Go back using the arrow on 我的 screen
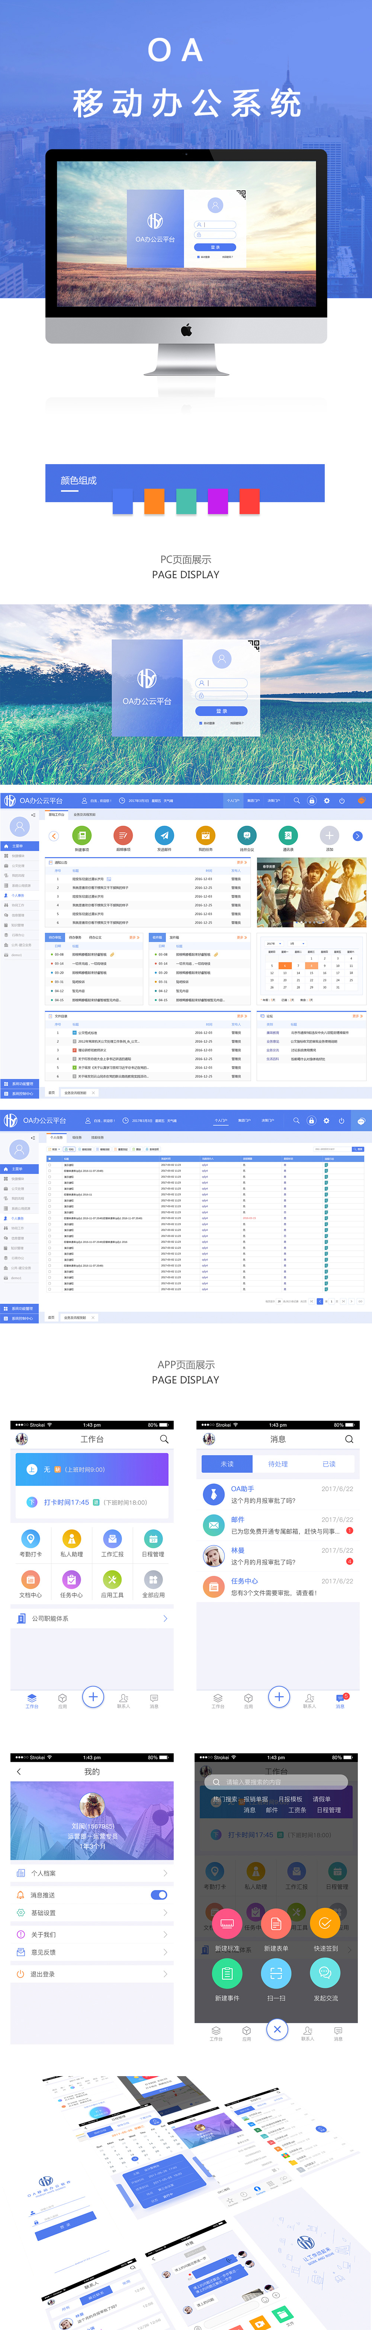The image size is (372, 2330). pyautogui.click(x=19, y=1771)
